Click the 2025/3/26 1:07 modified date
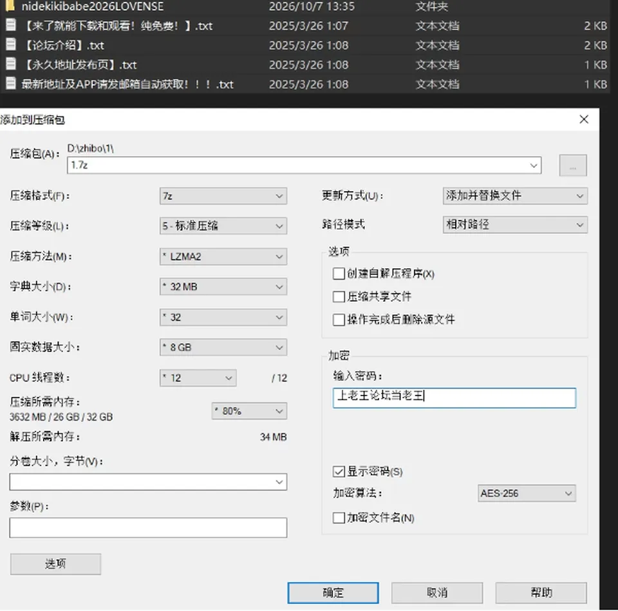The image size is (618, 611). 308,26
